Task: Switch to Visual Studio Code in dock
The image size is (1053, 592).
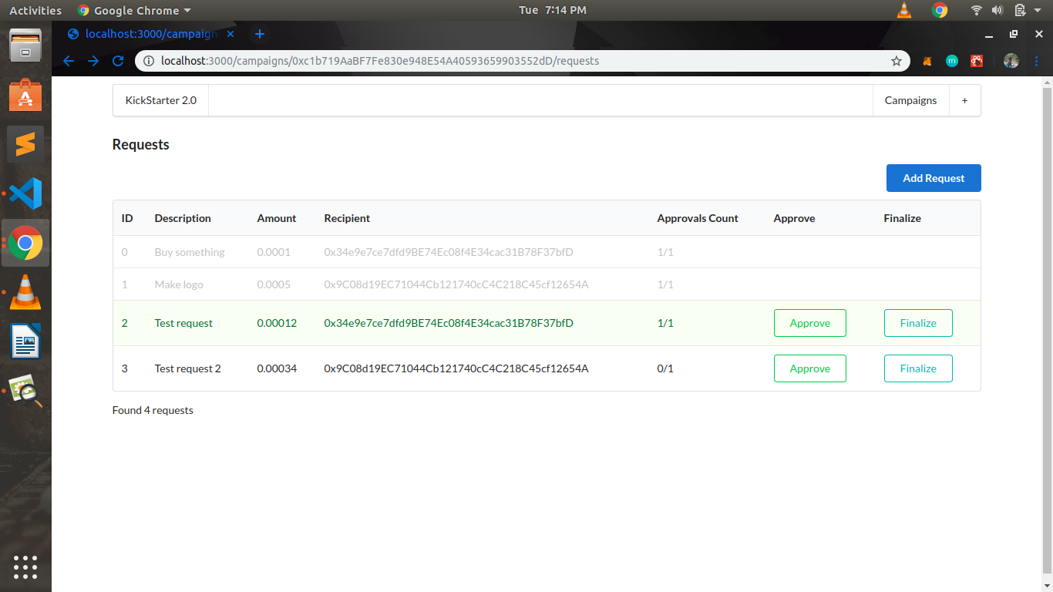Action: pyautogui.click(x=25, y=193)
